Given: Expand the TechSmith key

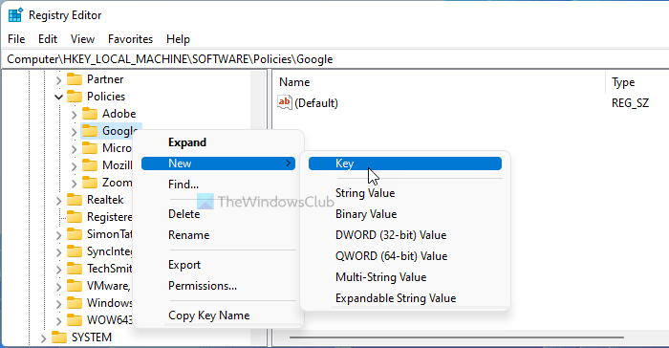Looking at the screenshot, I should click(58, 270).
